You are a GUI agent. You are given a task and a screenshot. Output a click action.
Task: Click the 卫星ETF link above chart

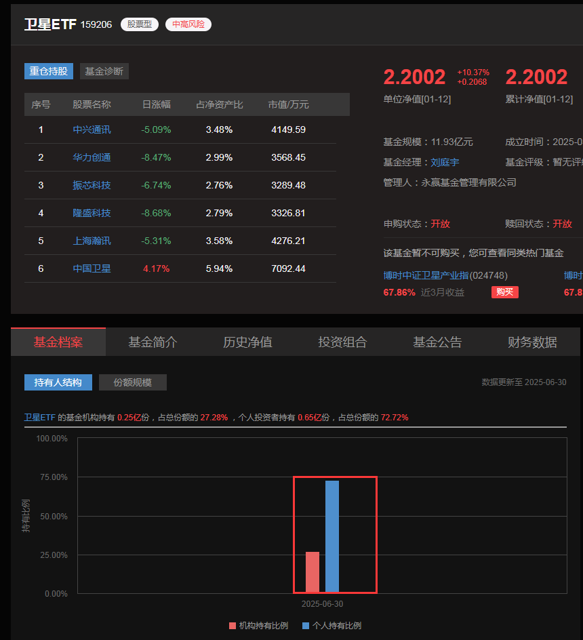coord(39,418)
